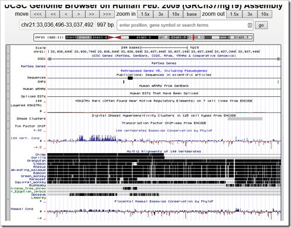This screenshot has height=228, width=291.
Task: Open the RefSeq Genes track link
Action: pos(164,63)
